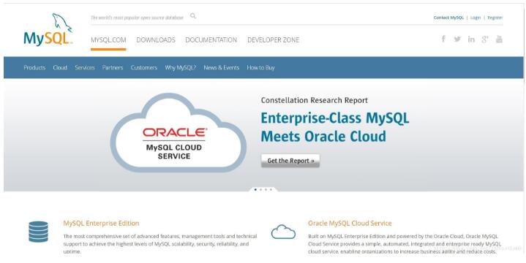Viewport: 526px width, 263px height.
Task: Select the third carousel slide dot
Action: click(x=266, y=190)
